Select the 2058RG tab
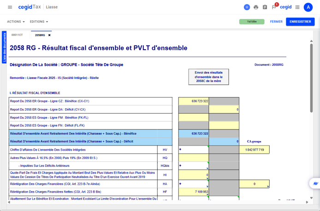This screenshot has width=320, height=211. point(40,35)
